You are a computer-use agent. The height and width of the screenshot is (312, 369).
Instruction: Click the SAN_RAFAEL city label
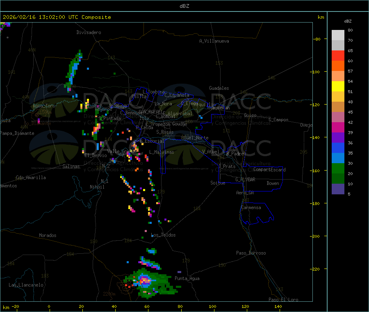point(150,112)
